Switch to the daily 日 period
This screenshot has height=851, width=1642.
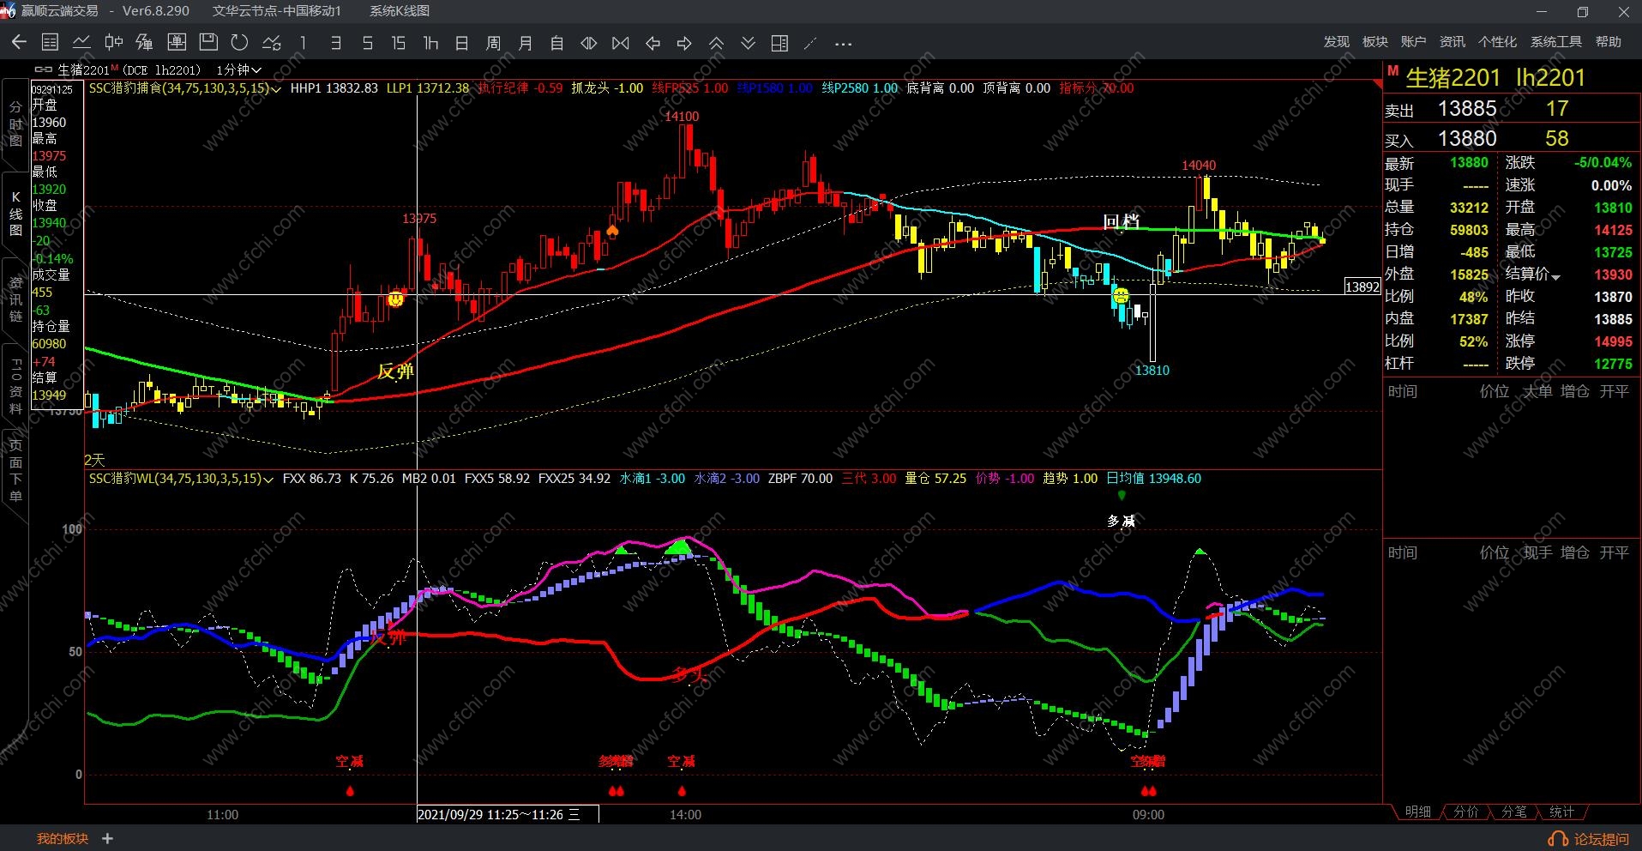pyautogui.click(x=461, y=43)
